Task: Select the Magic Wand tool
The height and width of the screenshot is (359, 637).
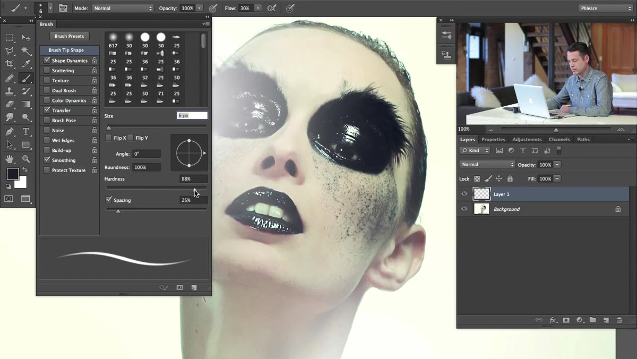Action: point(25,51)
